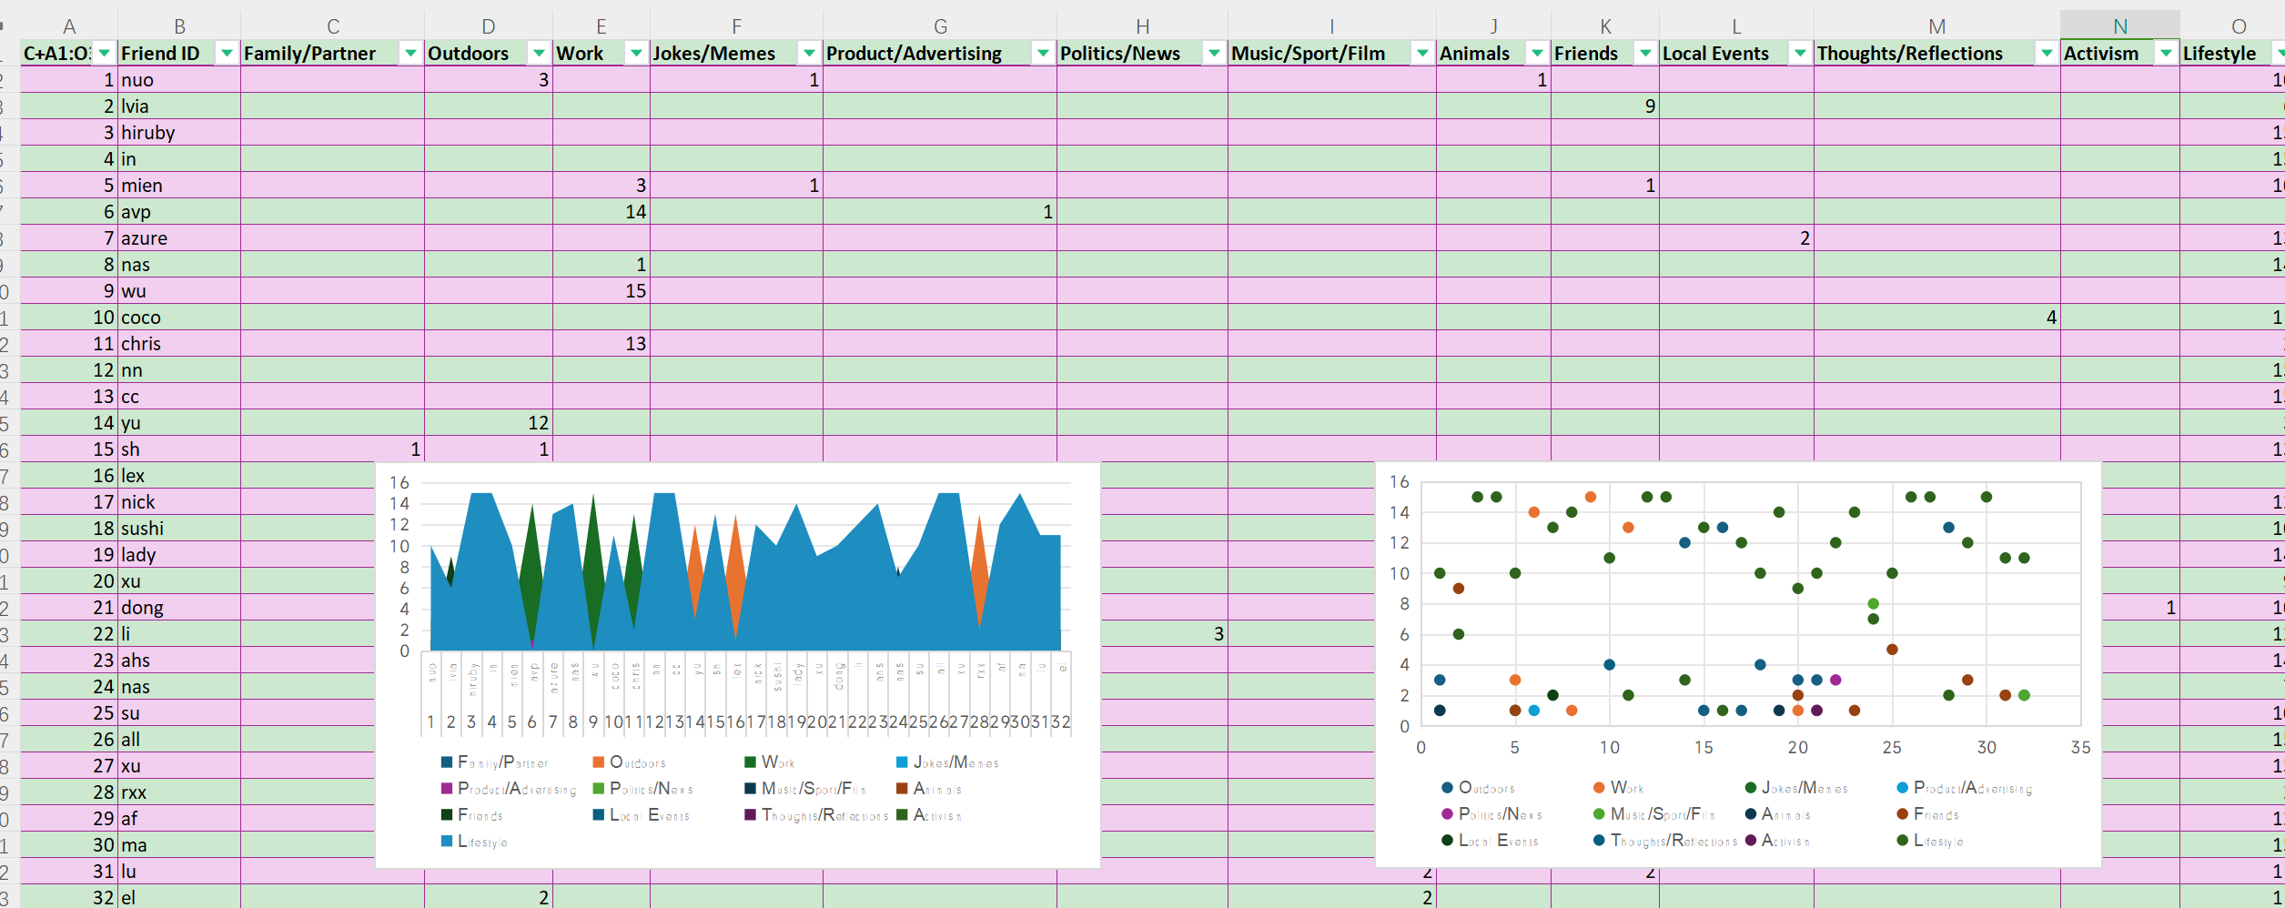The image size is (2285, 908).
Task: Click Lifestyle legend marker in scatter chart
Action: (1902, 841)
